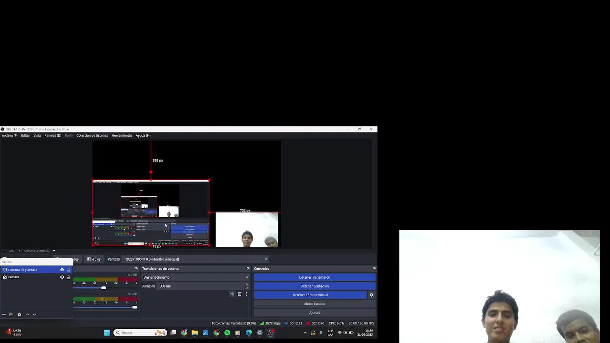Open Archivo menu
610x343 pixels.
10,135
